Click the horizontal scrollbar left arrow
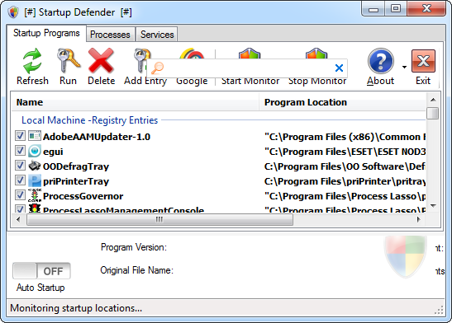 tap(18, 220)
